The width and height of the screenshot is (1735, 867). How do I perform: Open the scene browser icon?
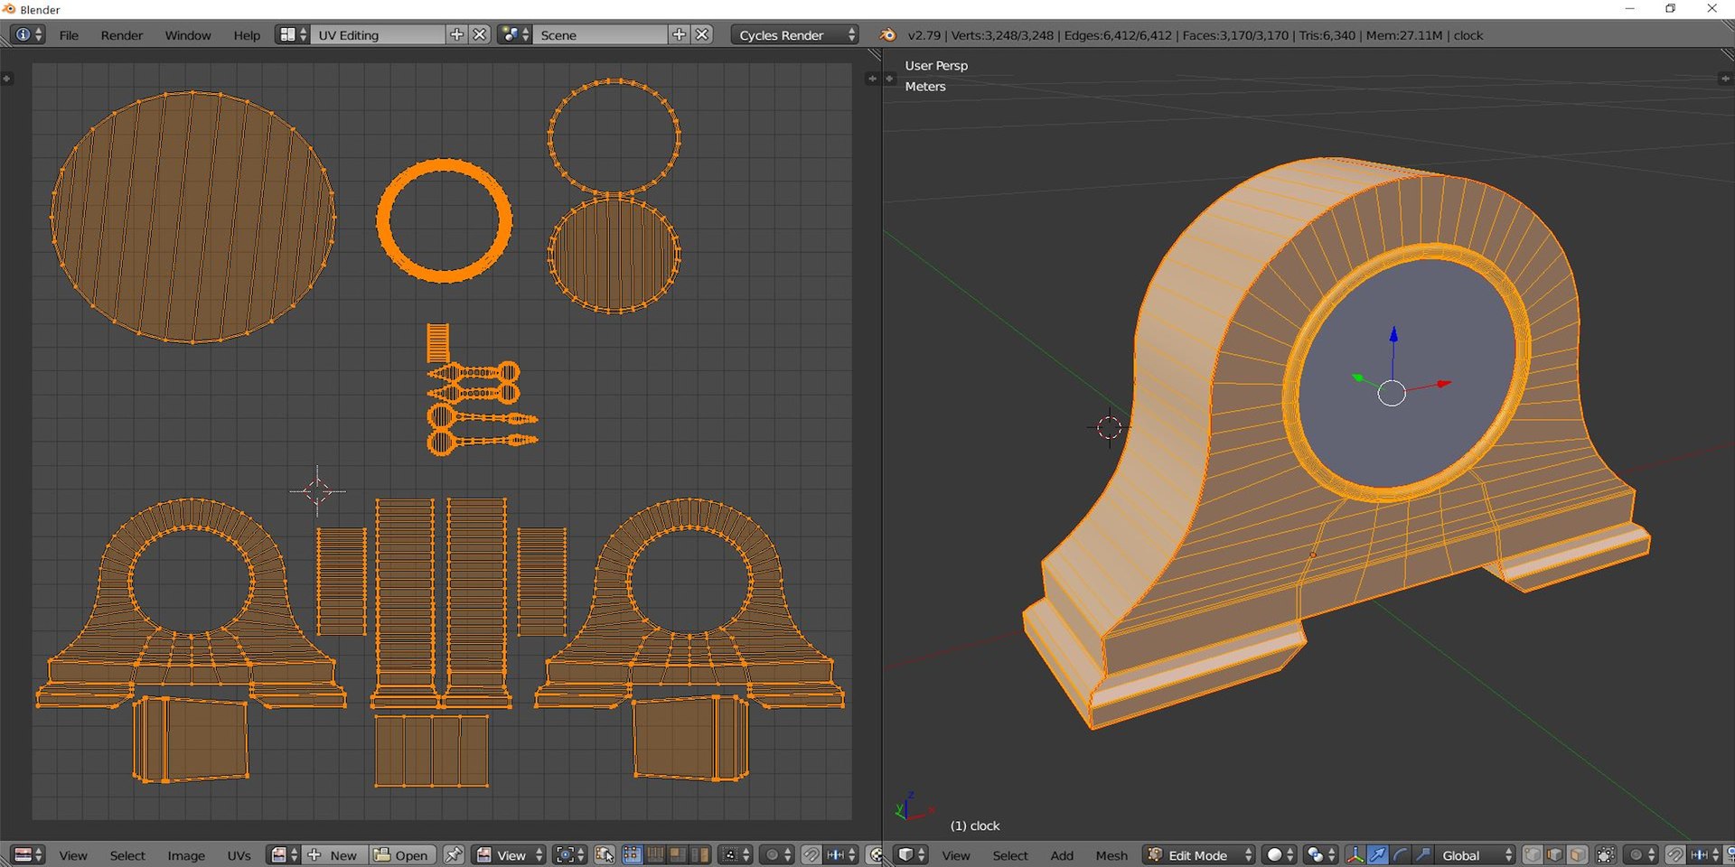click(515, 35)
